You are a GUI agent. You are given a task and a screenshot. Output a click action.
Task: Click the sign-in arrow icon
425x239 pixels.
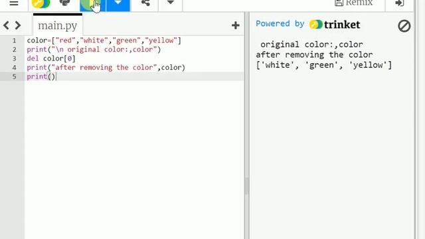coord(400,3)
